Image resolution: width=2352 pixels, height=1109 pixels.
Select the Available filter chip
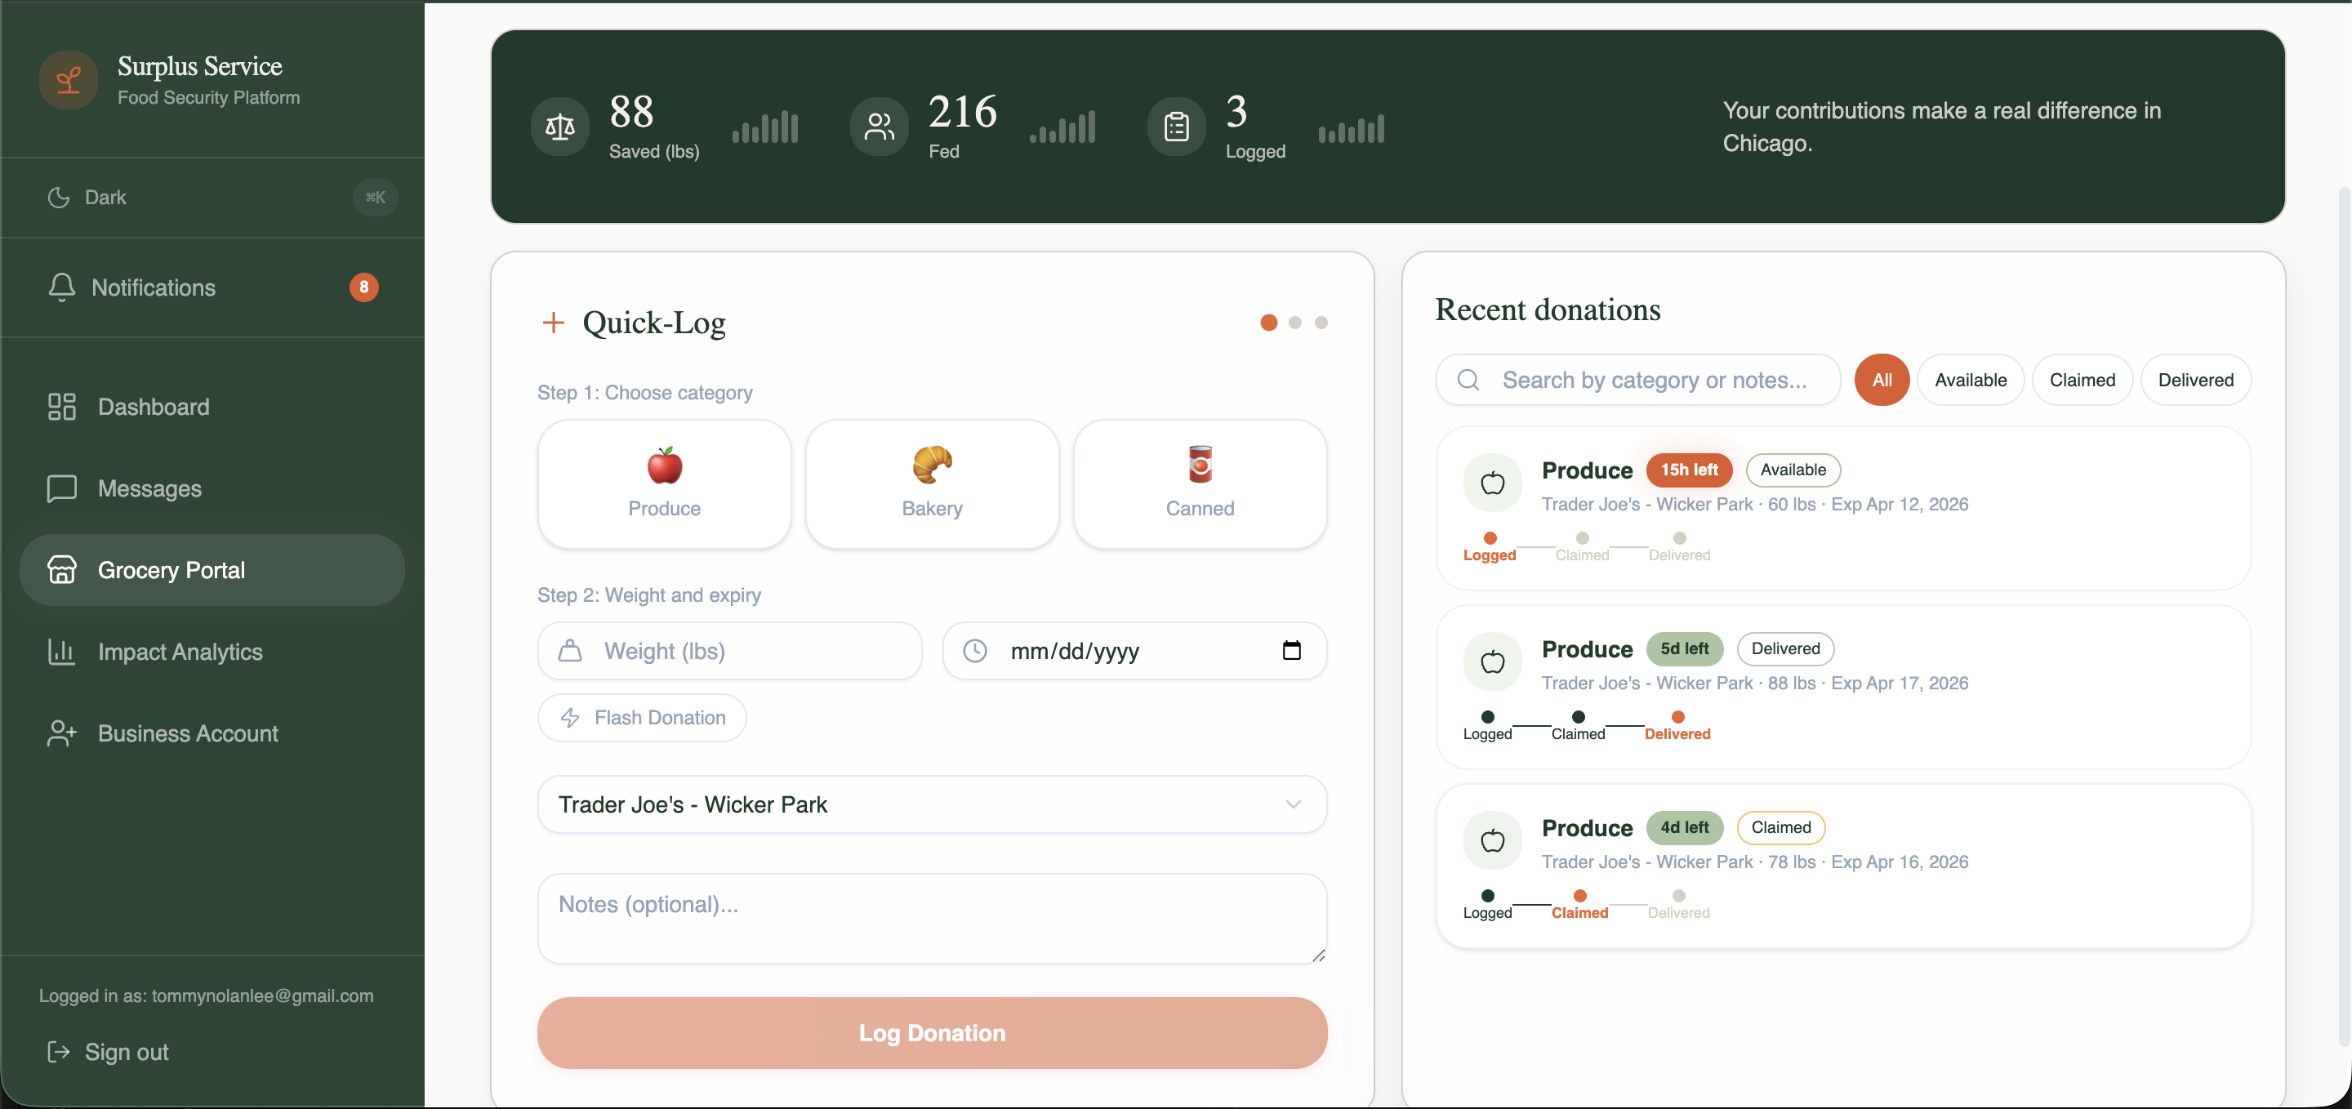point(1970,380)
